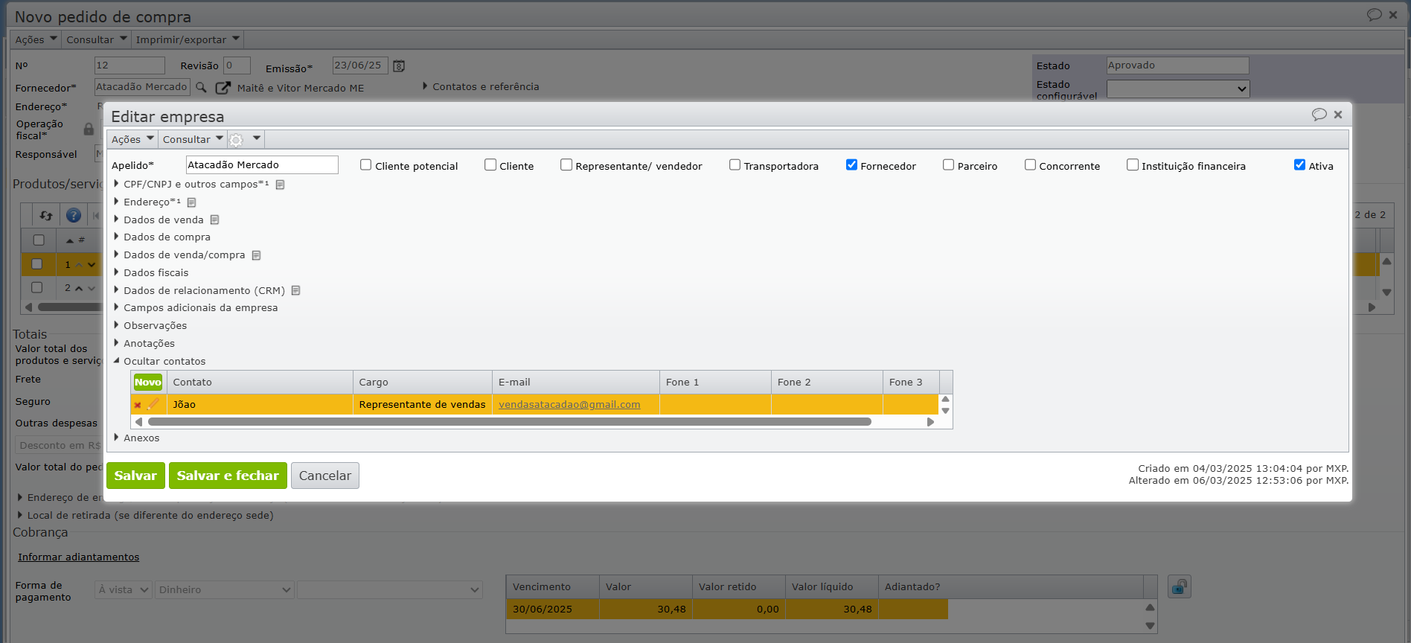This screenshot has width=1411, height=643.
Task: Click the padlock icon beside Operação fiscal
Action: [89, 129]
